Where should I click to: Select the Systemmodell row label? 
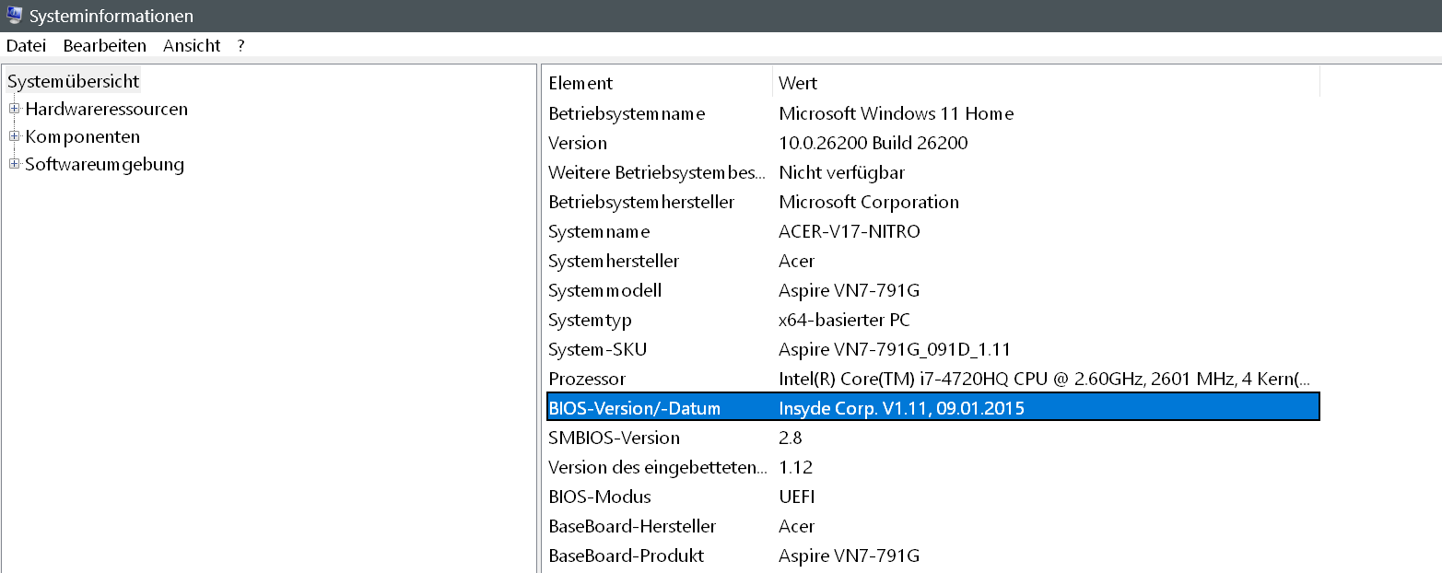pos(605,290)
